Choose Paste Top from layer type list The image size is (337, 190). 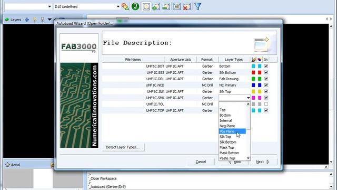point(227,158)
